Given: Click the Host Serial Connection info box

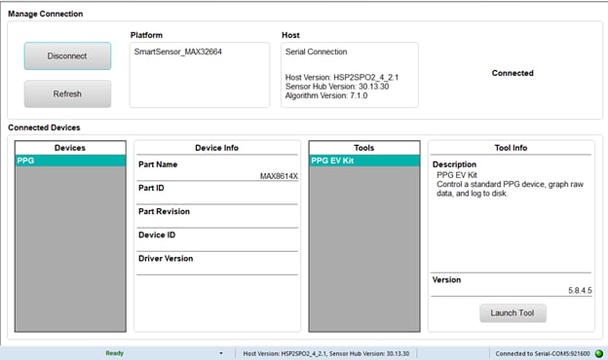Looking at the screenshot, I should tap(350, 75).
